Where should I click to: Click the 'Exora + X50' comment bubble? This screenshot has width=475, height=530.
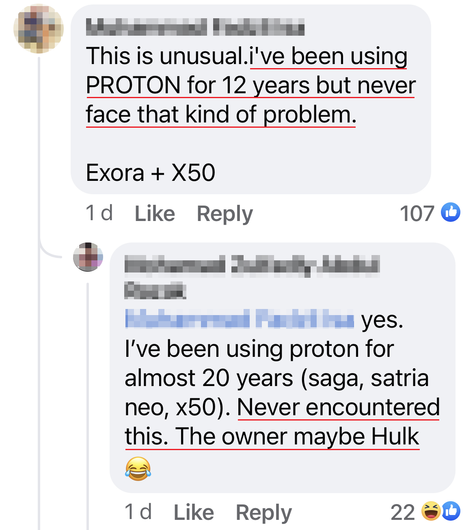click(150, 173)
